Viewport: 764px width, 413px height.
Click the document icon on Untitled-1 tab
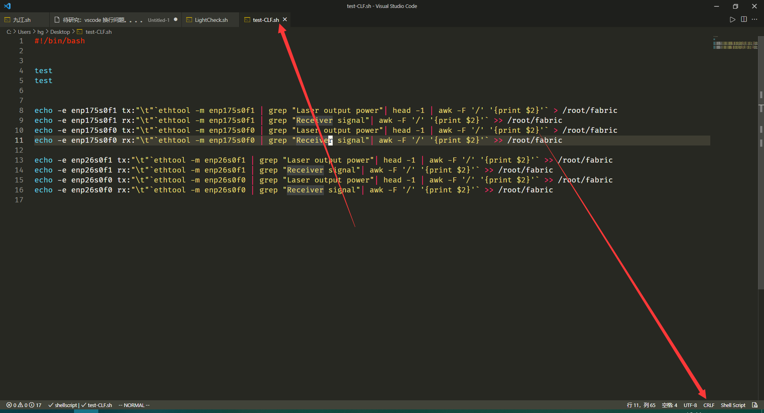click(x=57, y=20)
